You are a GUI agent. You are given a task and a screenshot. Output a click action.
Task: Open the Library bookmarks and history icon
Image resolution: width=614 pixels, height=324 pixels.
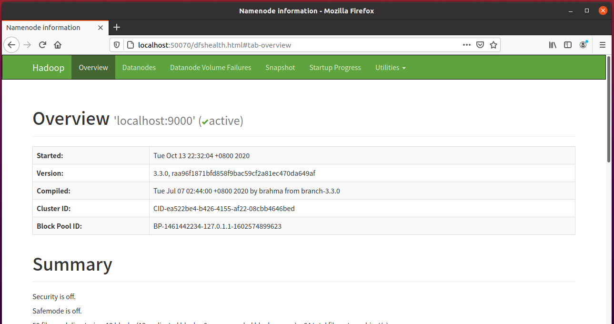coord(553,45)
